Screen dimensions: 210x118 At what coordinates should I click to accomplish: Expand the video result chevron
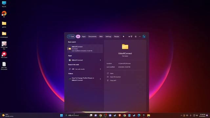coord(100,79)
